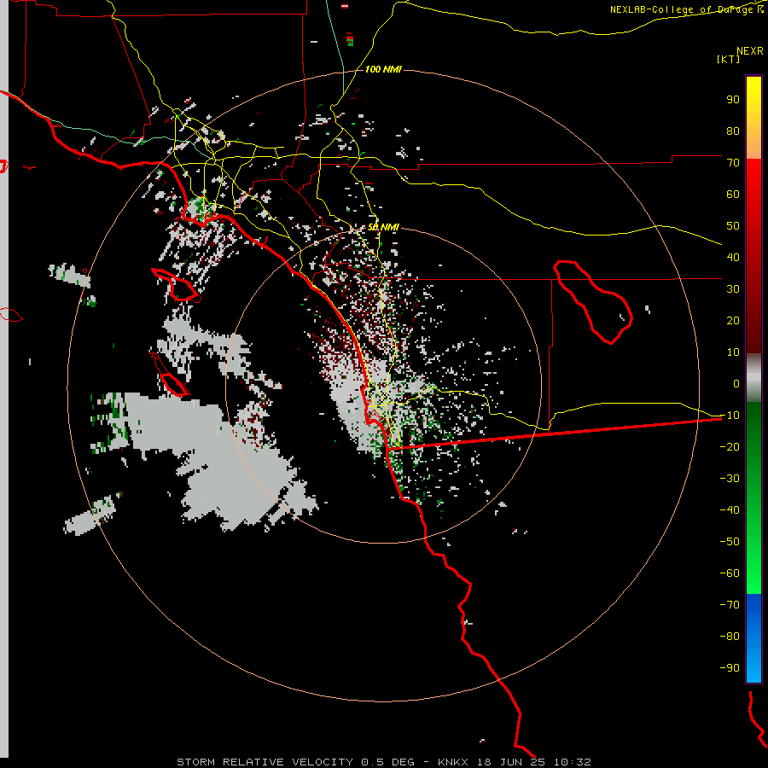
Task: Click the gray zero-velocity segment of color bar
Action: [x=753, y=378]
